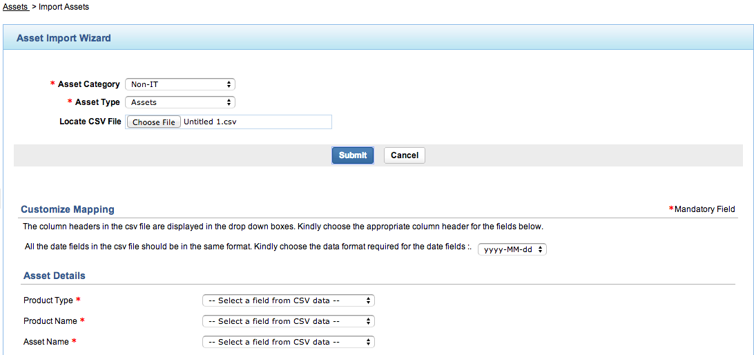Click the Mandatory Field legend text
This screenshot has height=355, width=754.
[704, 209]
